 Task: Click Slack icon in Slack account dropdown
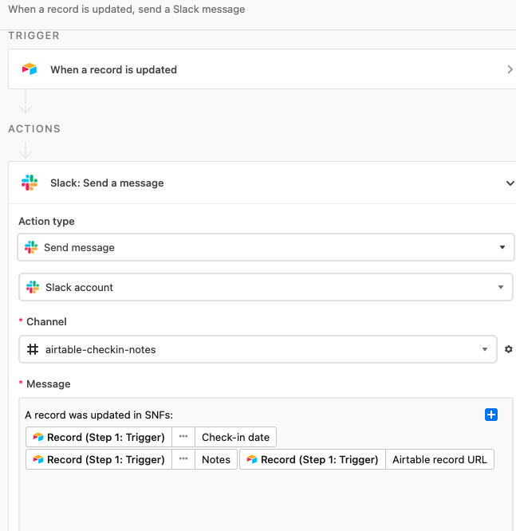[x=33, y=287]
